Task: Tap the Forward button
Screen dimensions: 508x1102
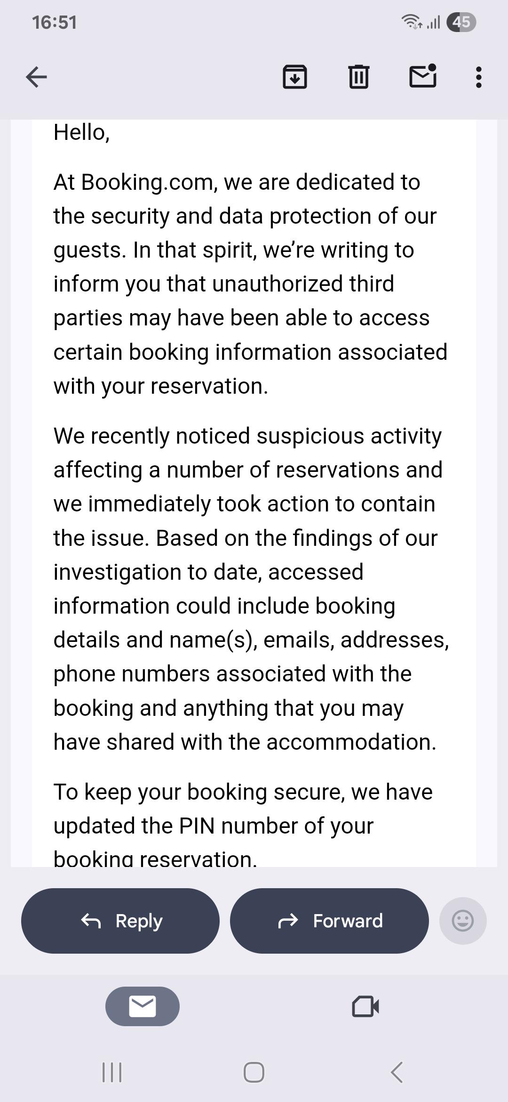Action: coord(329,921)
